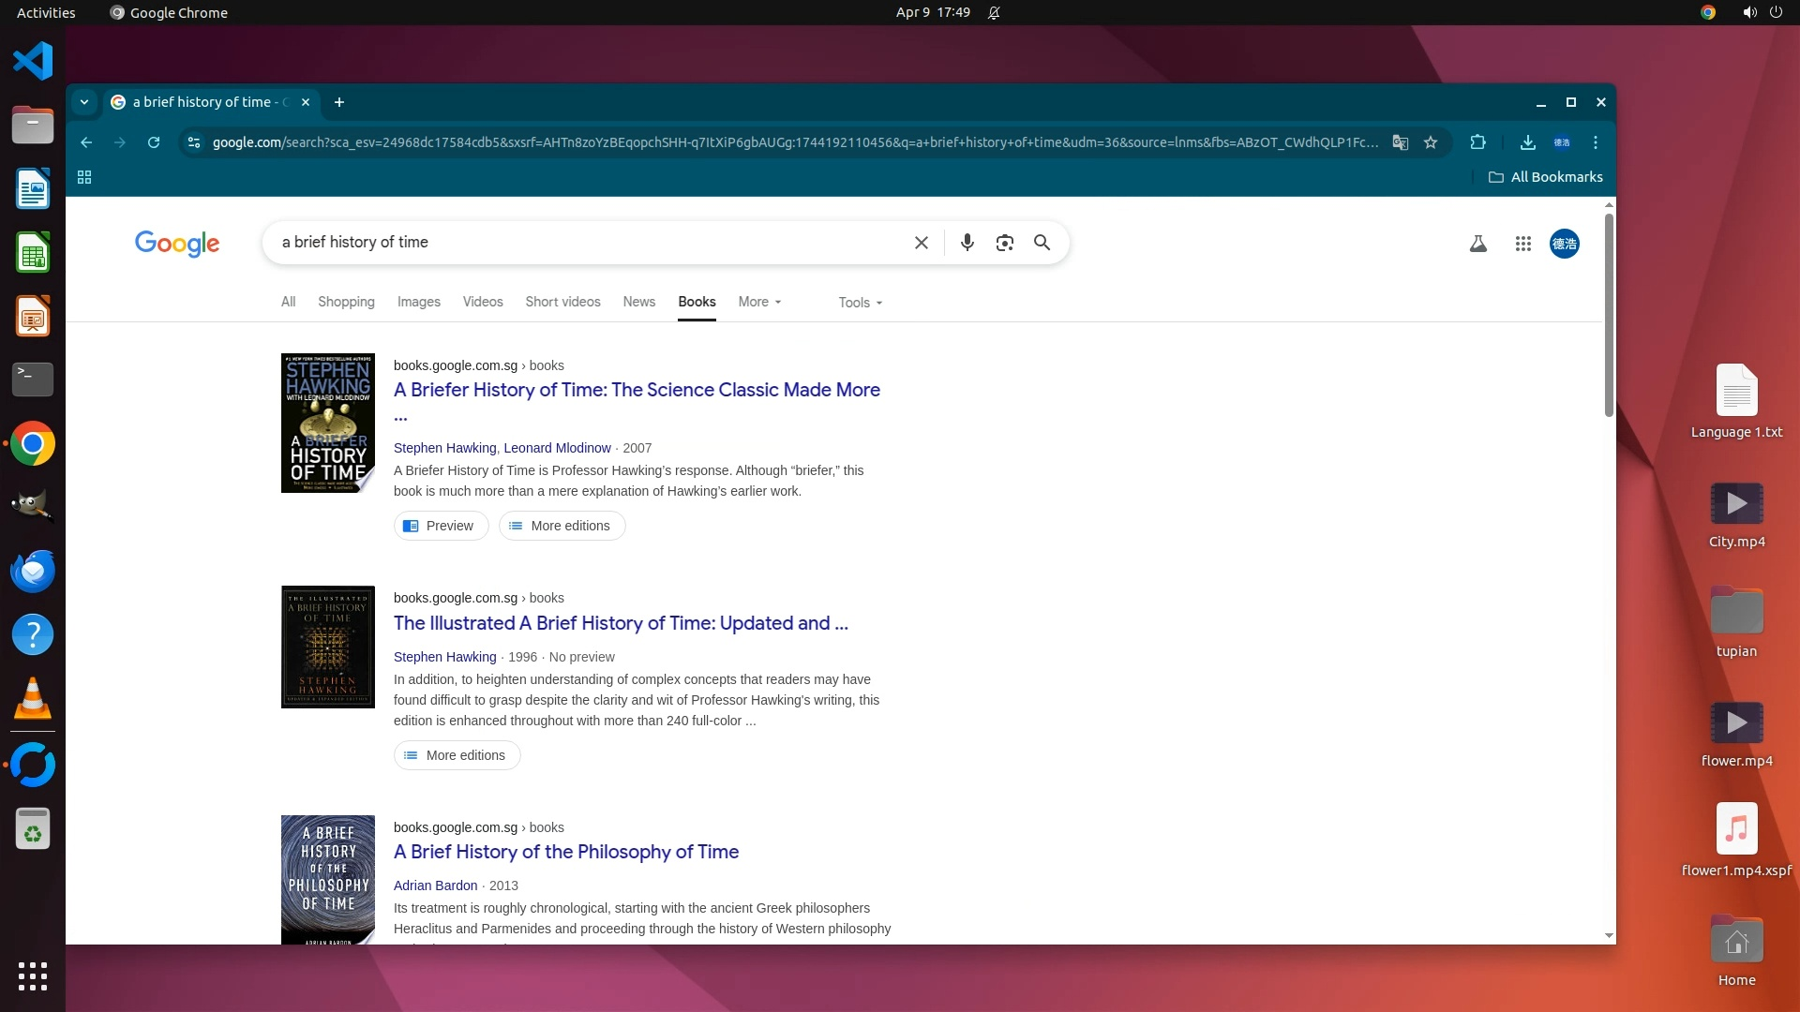Clear the search box text
The width and height of the screenshot is (1800, 1012).
click(921, 243)
